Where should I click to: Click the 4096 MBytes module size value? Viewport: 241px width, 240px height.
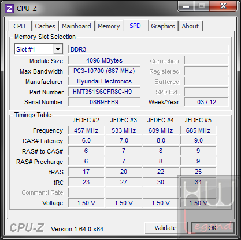104,60
